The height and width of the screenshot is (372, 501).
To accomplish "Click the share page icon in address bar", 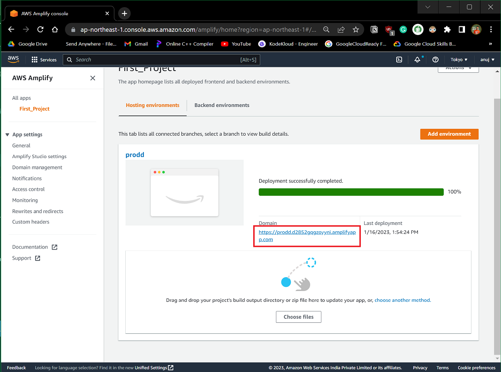I will 341,30.
